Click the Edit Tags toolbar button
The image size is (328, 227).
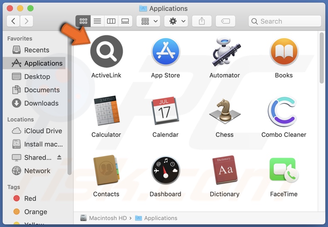(x=225, y=21)
